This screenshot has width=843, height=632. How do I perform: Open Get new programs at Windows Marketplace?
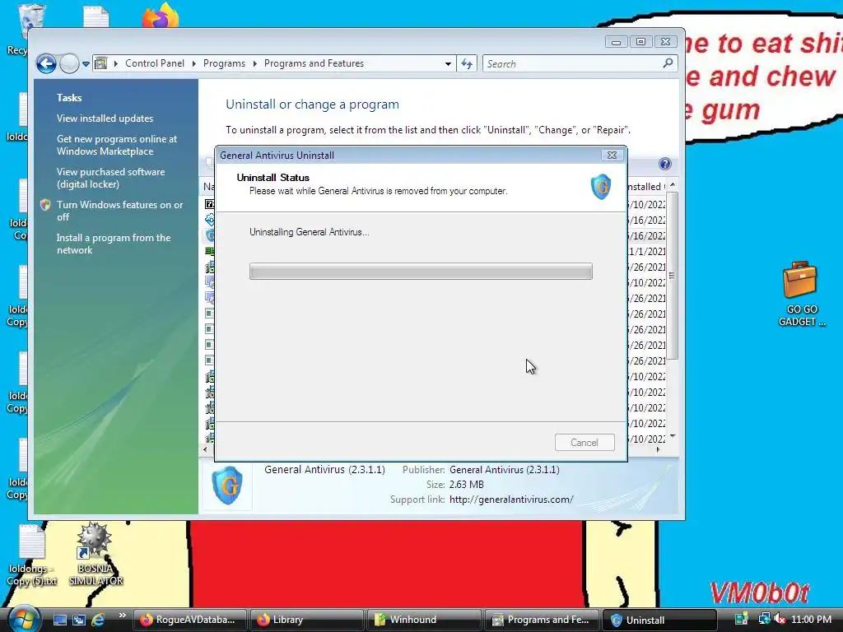117,145
